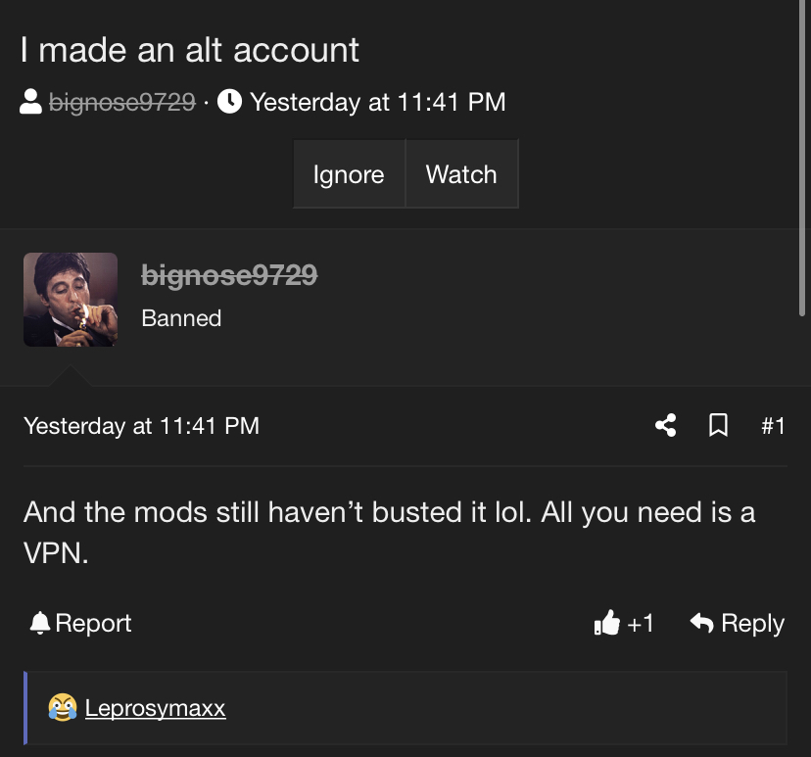Viewport: 811px width, 757px height.
Task: Click the thumbs-up like icon
Action: (x=606, y=622)
